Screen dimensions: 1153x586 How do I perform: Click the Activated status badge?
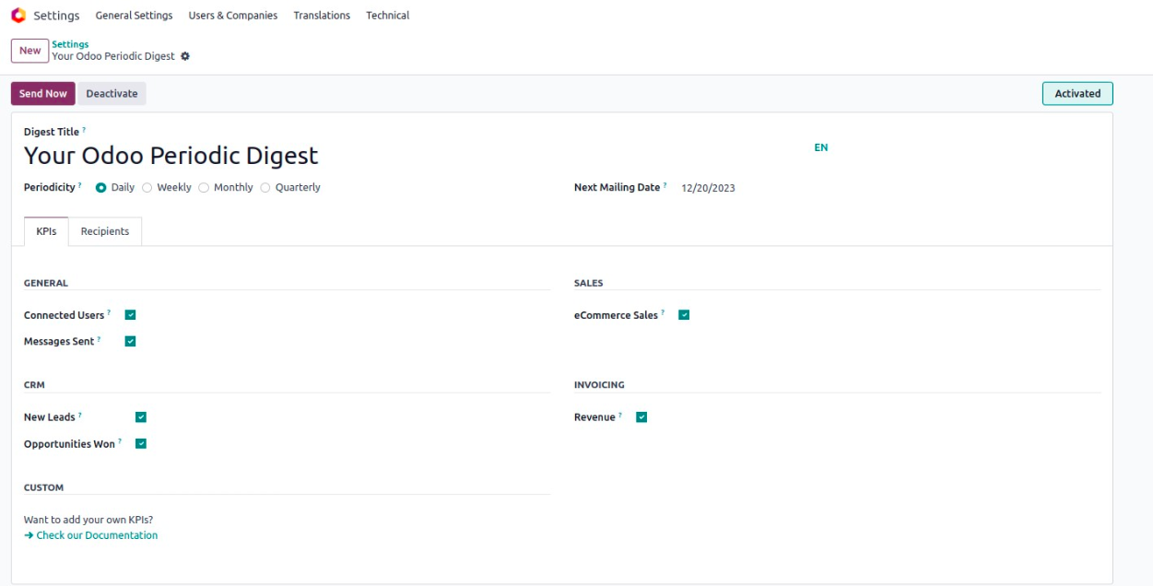click(x=1077, y=94)
